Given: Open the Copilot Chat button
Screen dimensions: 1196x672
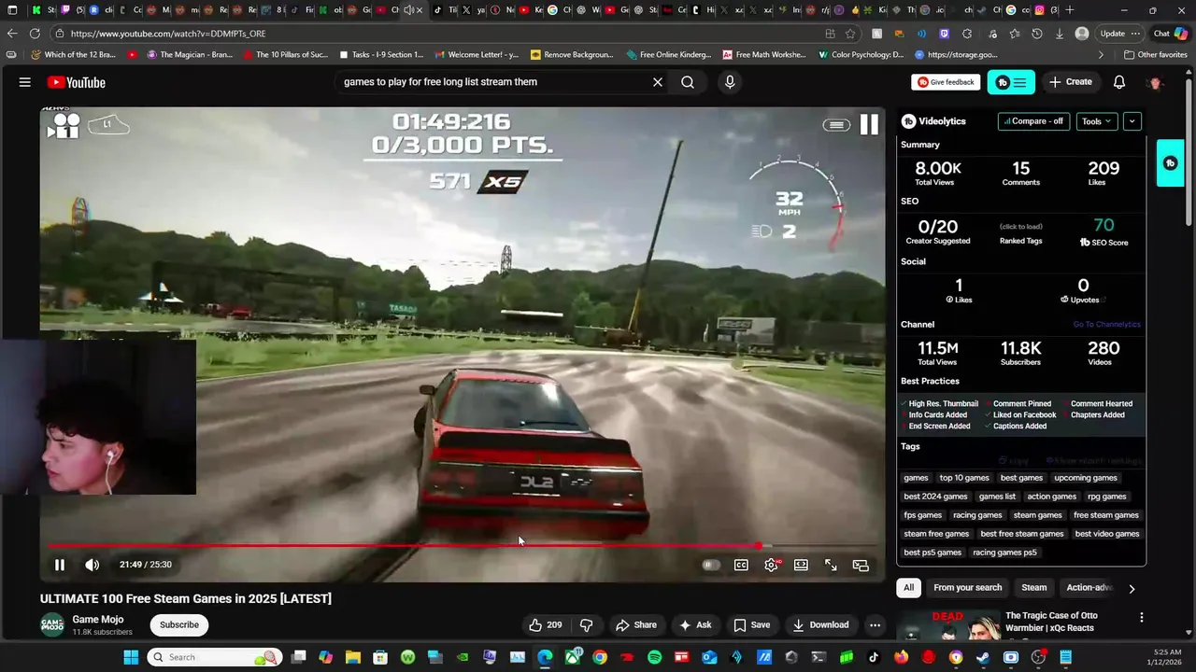Looking at the screenshot, I should click(x=1170, y=34).
